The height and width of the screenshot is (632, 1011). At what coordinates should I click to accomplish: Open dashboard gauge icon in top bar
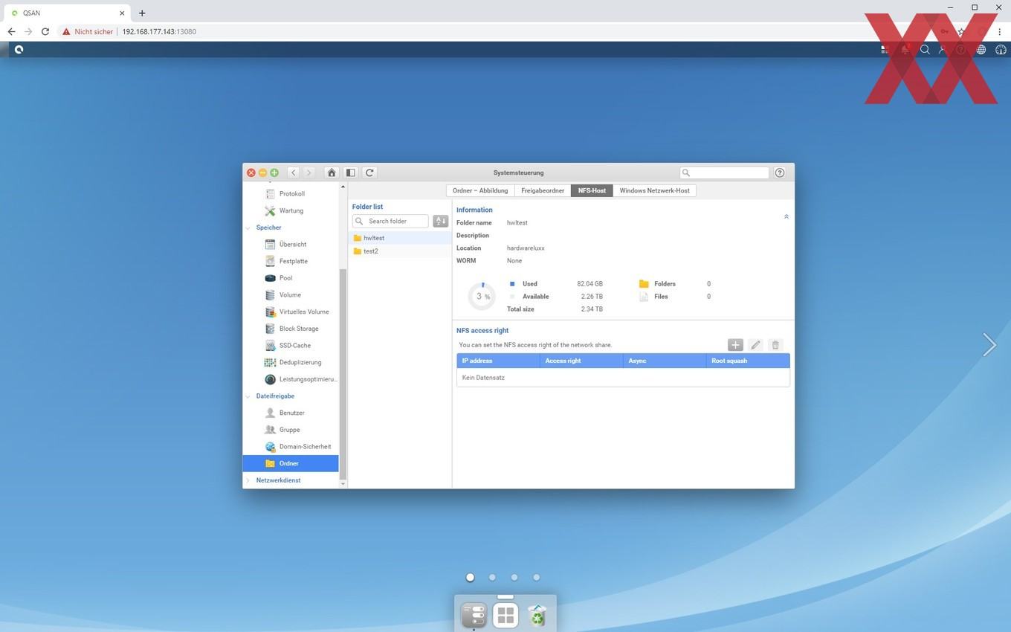[x=1001, y=50]
